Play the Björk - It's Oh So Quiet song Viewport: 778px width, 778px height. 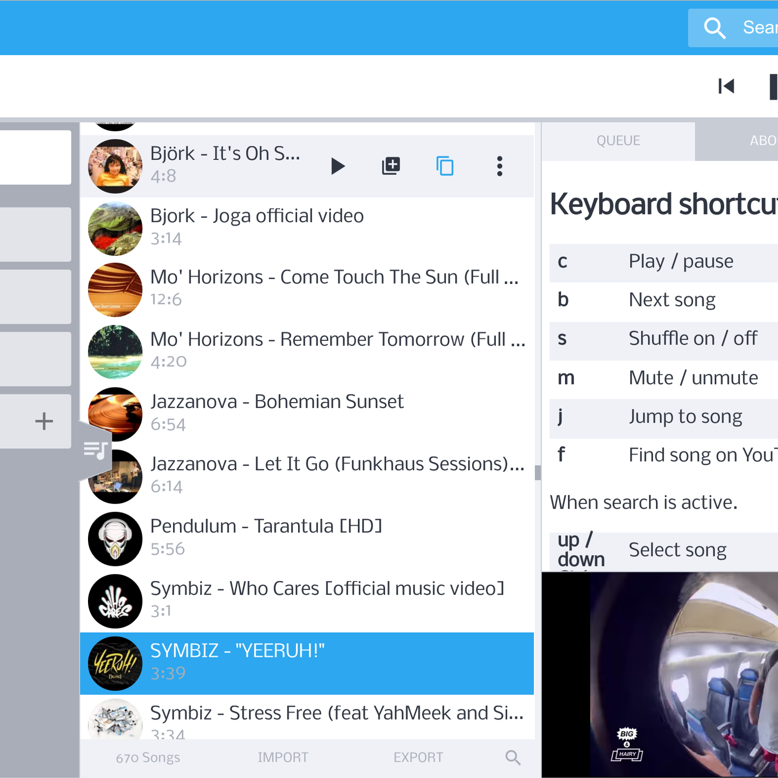(x=337, y=166)
